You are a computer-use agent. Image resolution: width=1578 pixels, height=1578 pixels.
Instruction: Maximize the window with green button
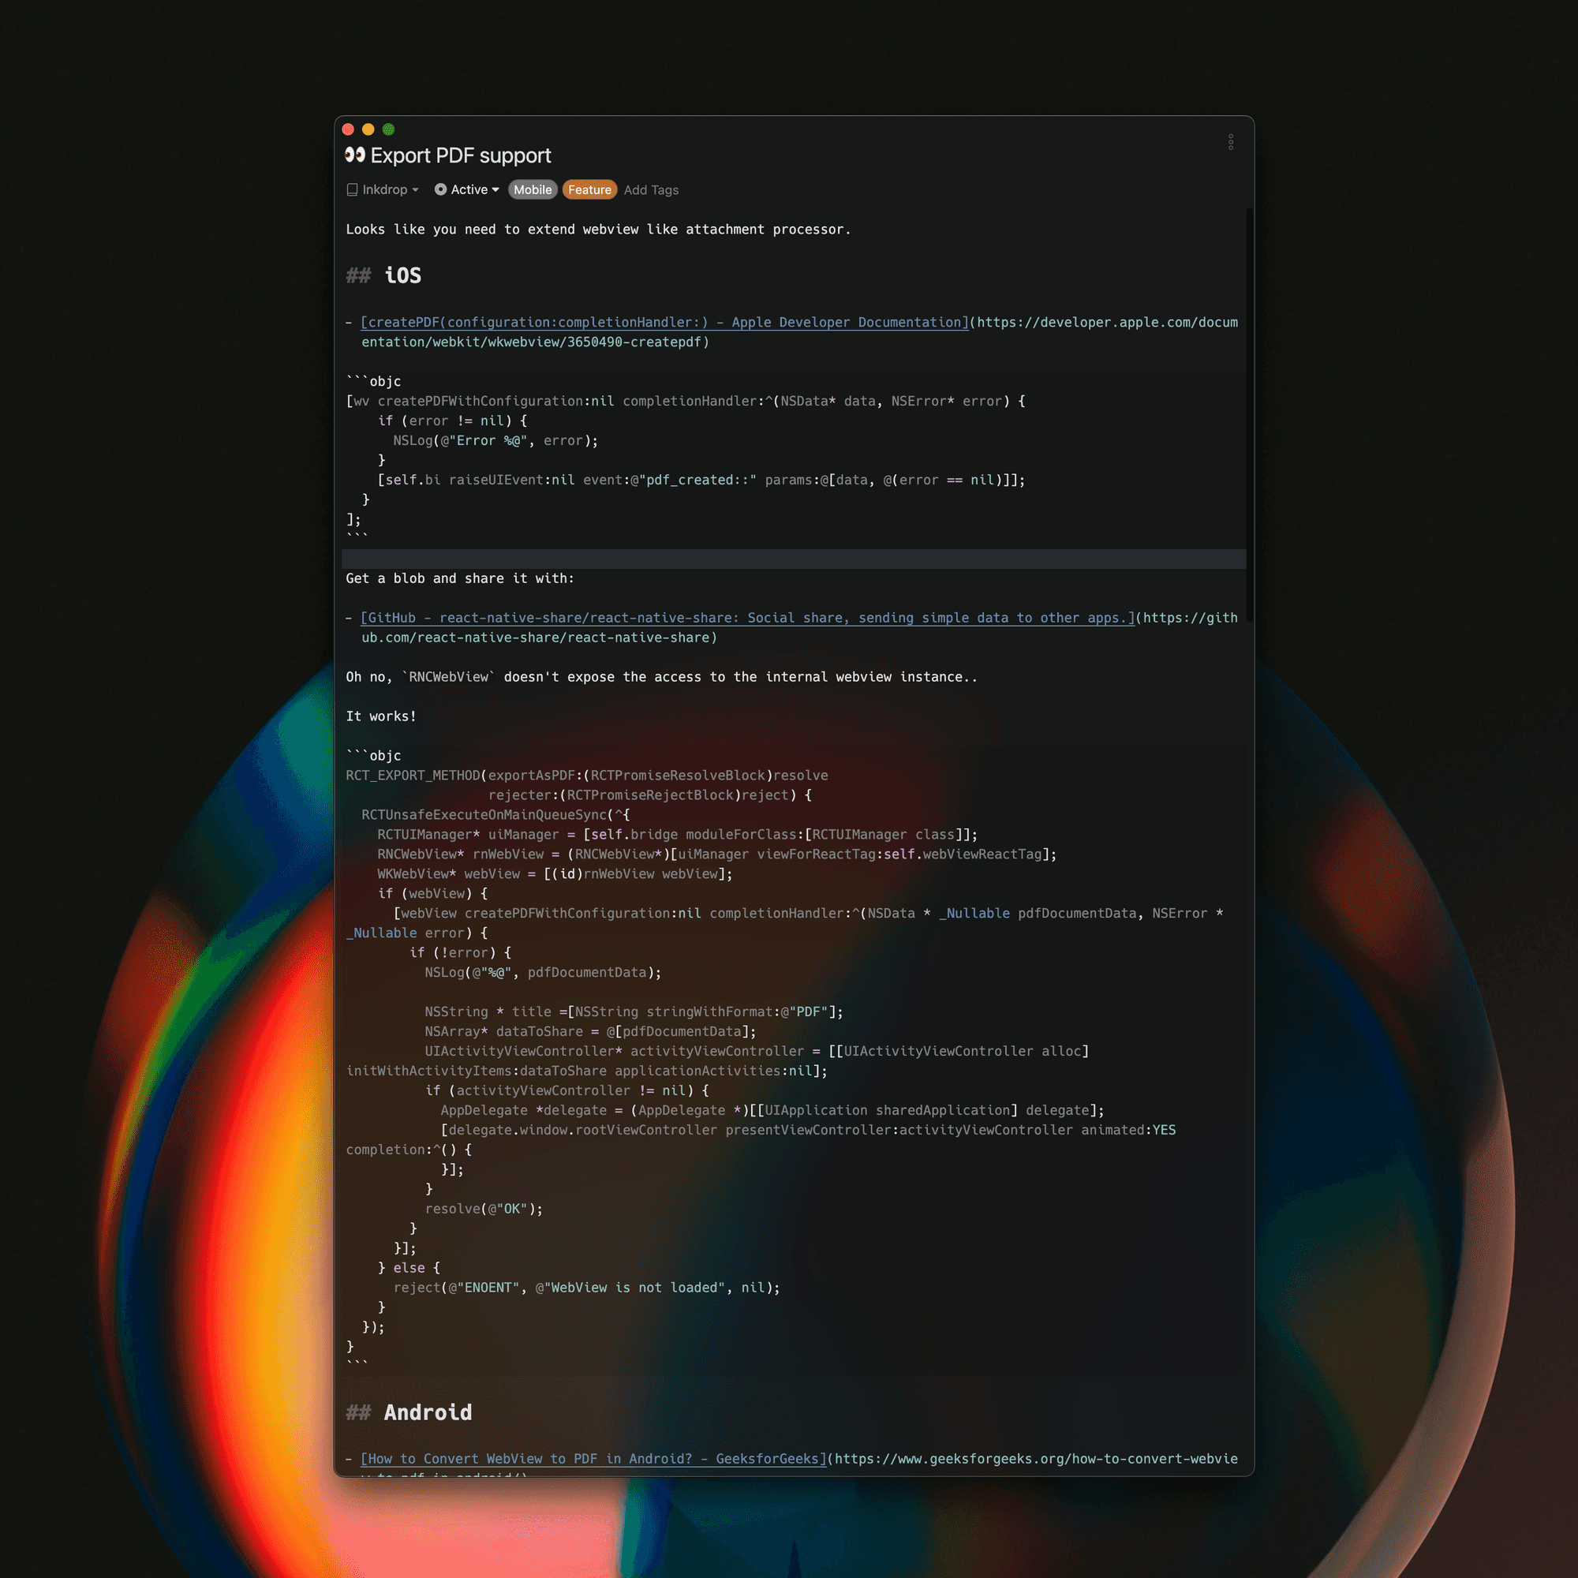389,129
